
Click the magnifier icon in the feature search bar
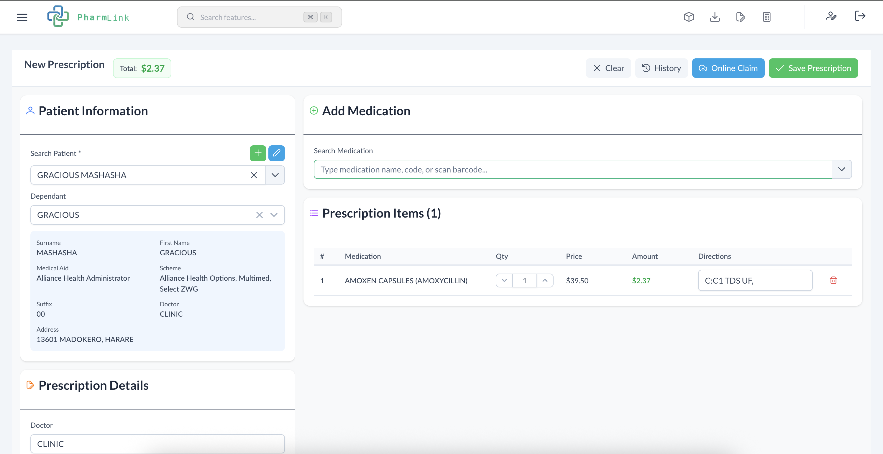[x=191, y=17]
